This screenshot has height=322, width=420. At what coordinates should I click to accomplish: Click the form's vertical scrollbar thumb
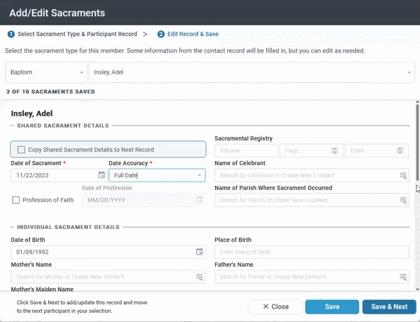(417, 142)
